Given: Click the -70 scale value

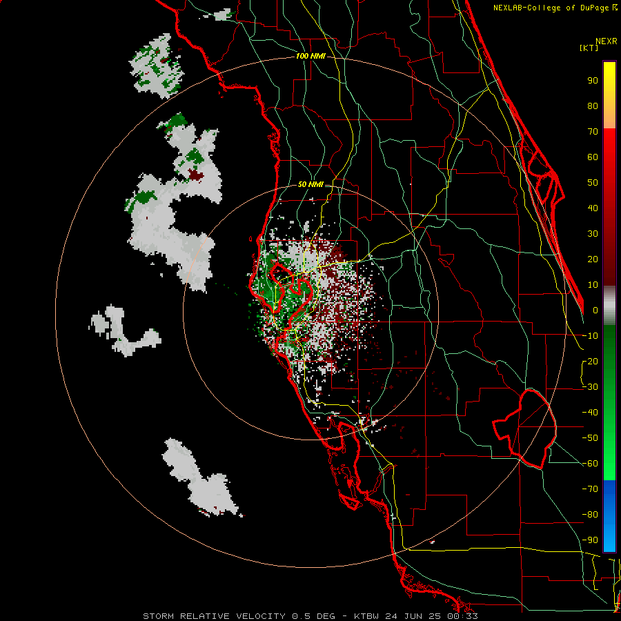Looking at the screenshot, I should tap(590, 489).
